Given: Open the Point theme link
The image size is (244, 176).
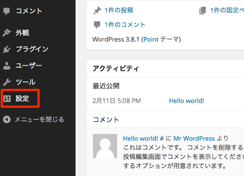Looking at the screenshot, I should (x=151, y=39).
